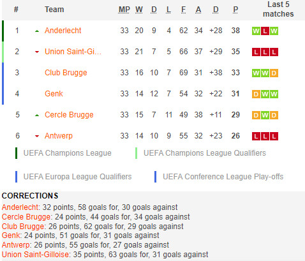Click Anderlecht's first green W match badge

click(x=256, y=31)
